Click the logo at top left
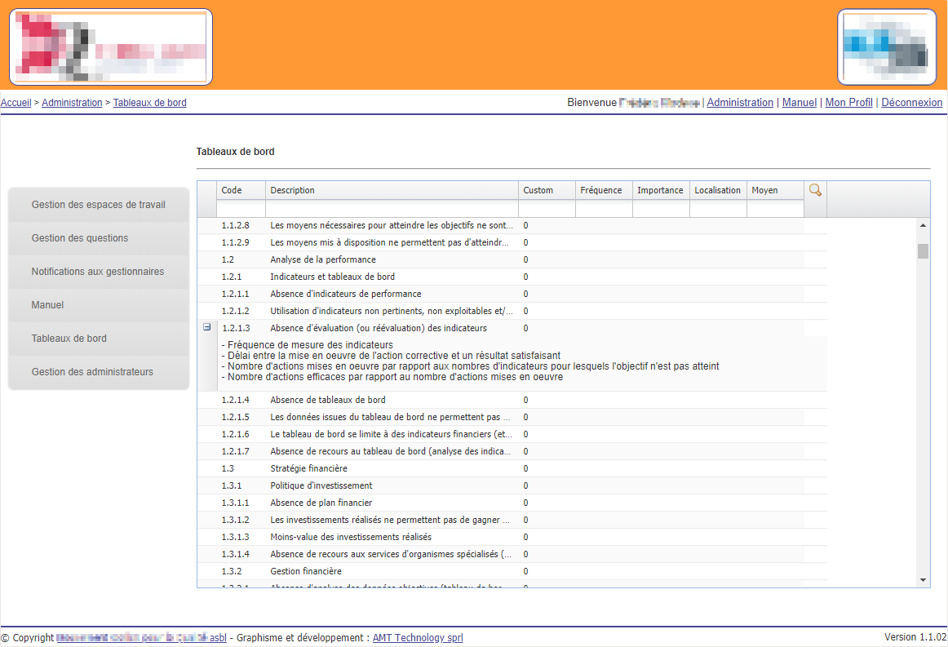Screen dimensions: 948x647 [111, 47]
